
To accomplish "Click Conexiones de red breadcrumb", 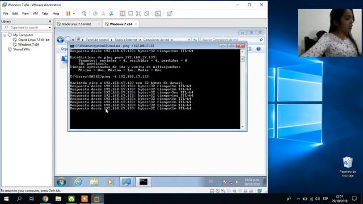I will pyautogui.click(x=156, y=40).
